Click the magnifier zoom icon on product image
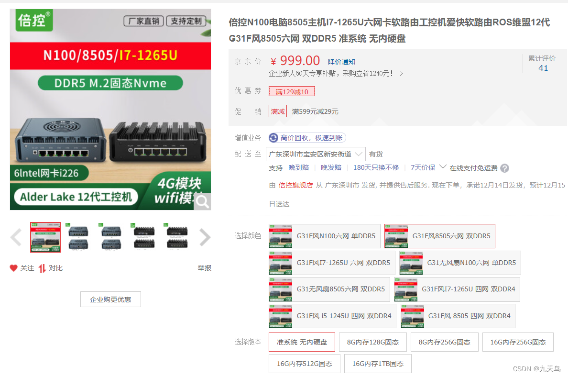 click(202, 201)
